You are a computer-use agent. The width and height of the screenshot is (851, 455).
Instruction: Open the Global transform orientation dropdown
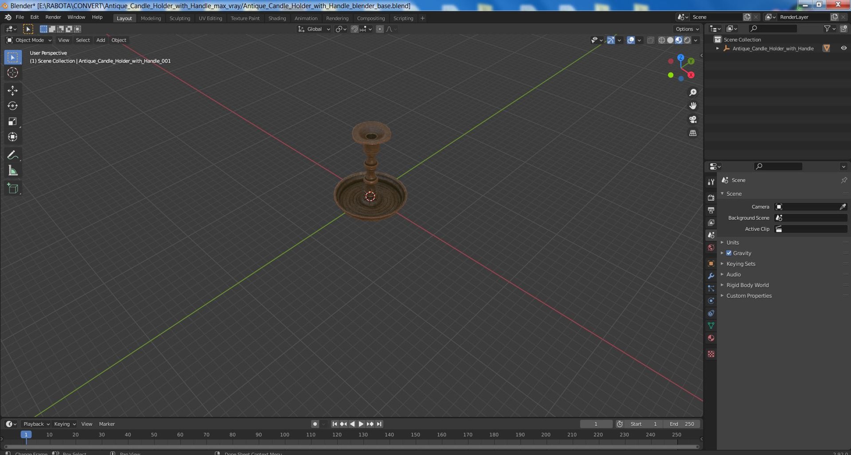tap(314, 29)
